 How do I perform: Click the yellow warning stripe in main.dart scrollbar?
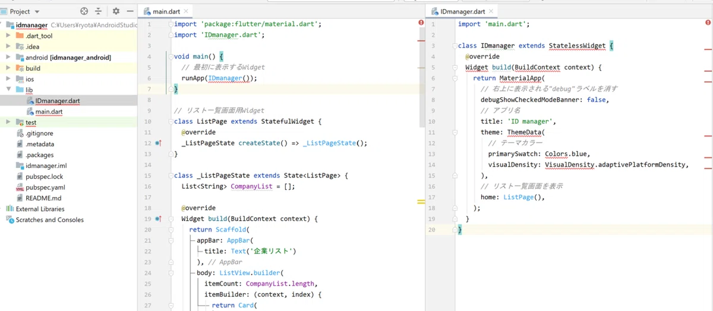point(421,202)
